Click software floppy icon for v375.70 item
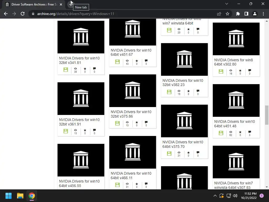 pyautogui.click(x=169, y=153)
